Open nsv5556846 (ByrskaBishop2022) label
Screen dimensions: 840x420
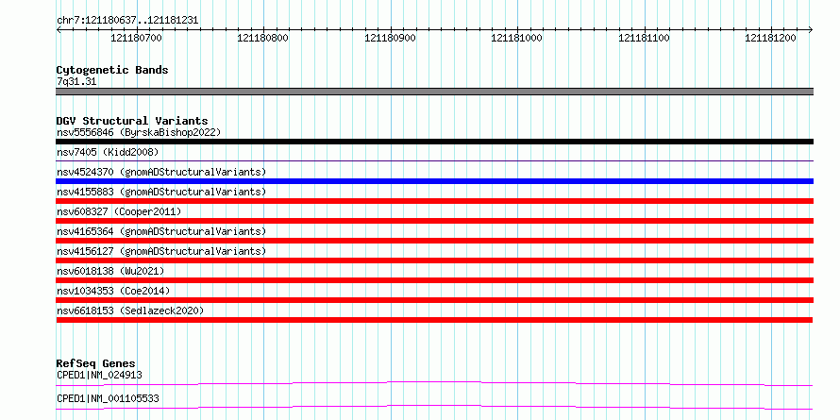(139, 132)
